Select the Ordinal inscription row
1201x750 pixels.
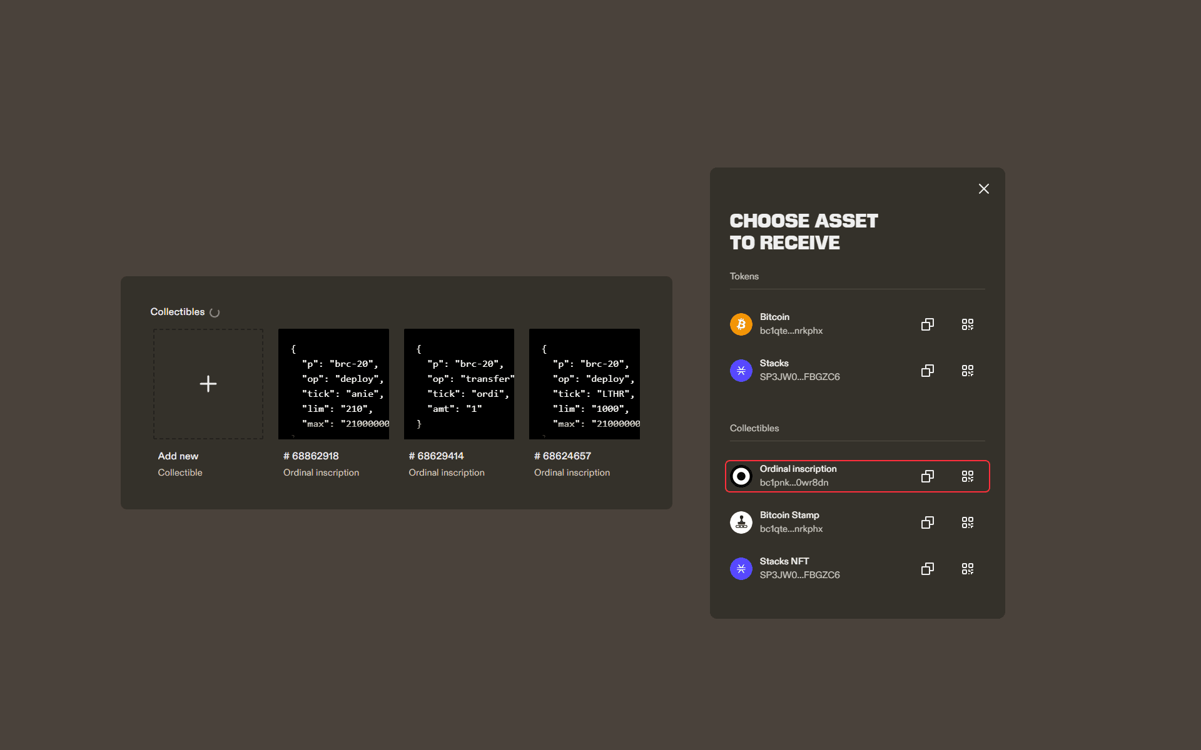pyautogui.click(x=813, y=476)
